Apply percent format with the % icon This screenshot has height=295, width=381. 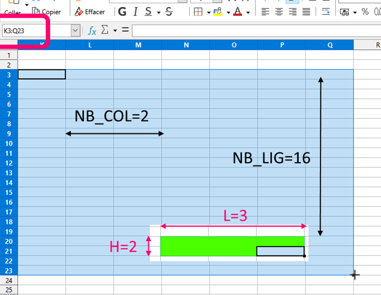pyautogui.click(x=365, y=12)
